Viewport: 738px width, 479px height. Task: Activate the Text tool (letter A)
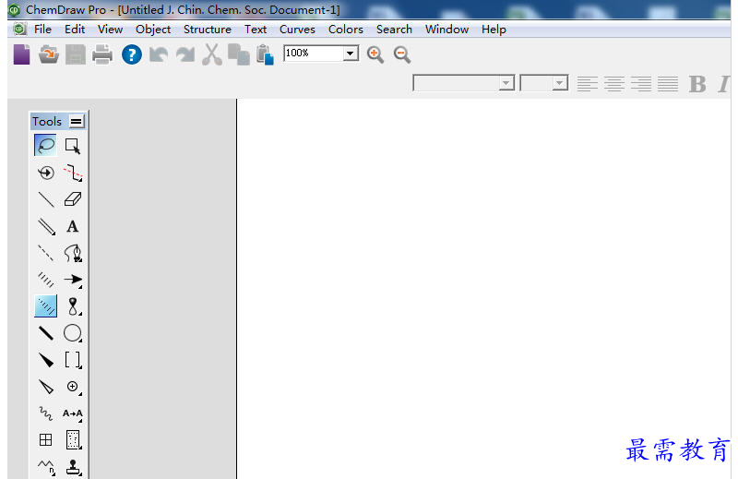point(73,226)
